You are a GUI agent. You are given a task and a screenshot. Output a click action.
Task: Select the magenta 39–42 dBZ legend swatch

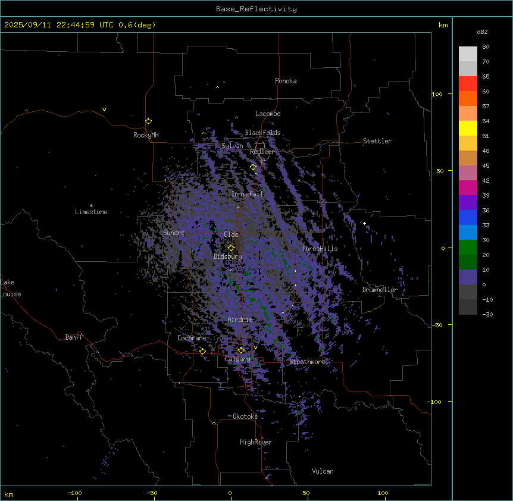pyautogui.click(x=468, y=187)
